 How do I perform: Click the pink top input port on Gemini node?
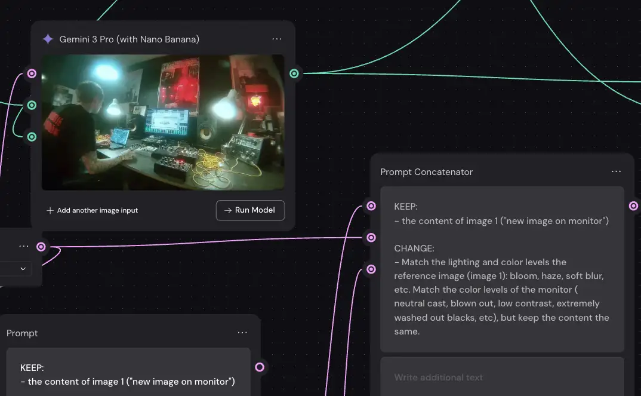point(32,73)
